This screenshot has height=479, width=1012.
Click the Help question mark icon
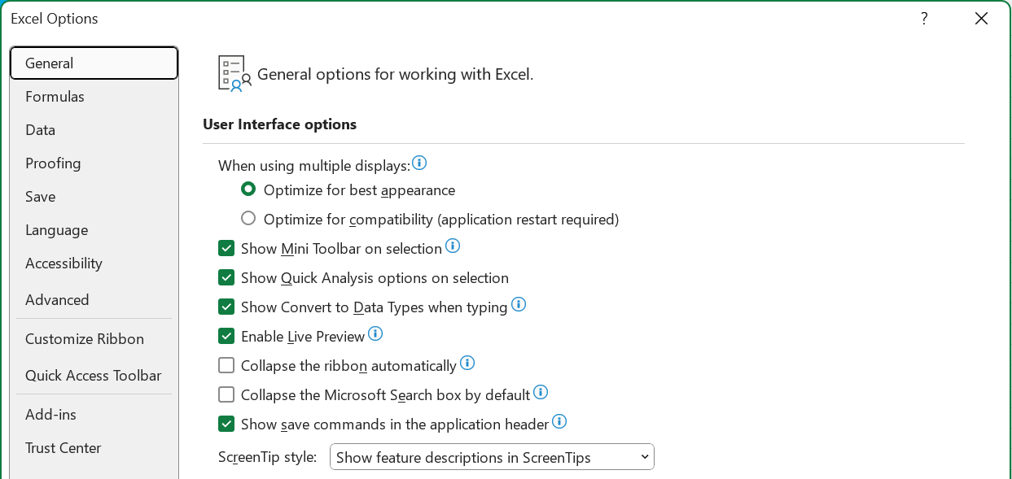tap(924, 19)
